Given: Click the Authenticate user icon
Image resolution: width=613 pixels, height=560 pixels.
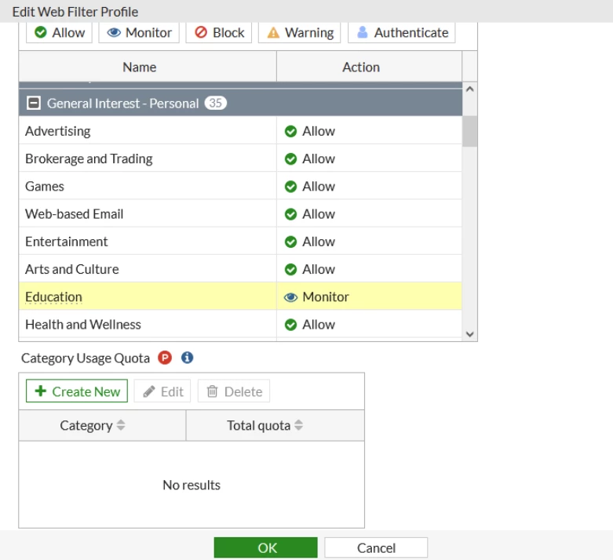Looking at the screenshot, I should coord(363,32).
